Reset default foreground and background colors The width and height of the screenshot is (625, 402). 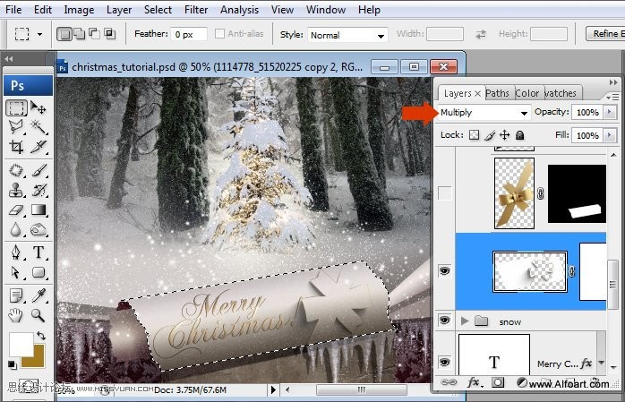pyautogui.click(x=13, y=364)
